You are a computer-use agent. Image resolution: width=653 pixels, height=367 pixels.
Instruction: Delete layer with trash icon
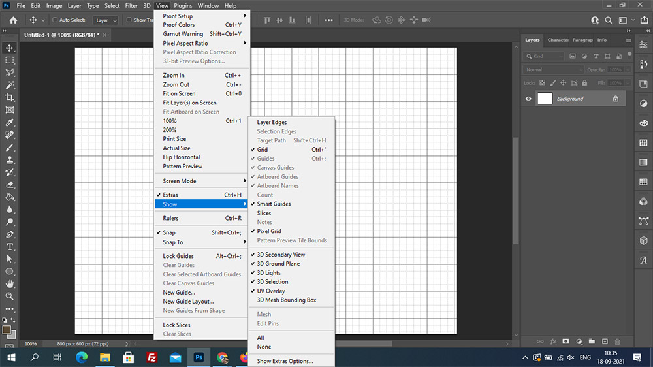pos(618,342)
